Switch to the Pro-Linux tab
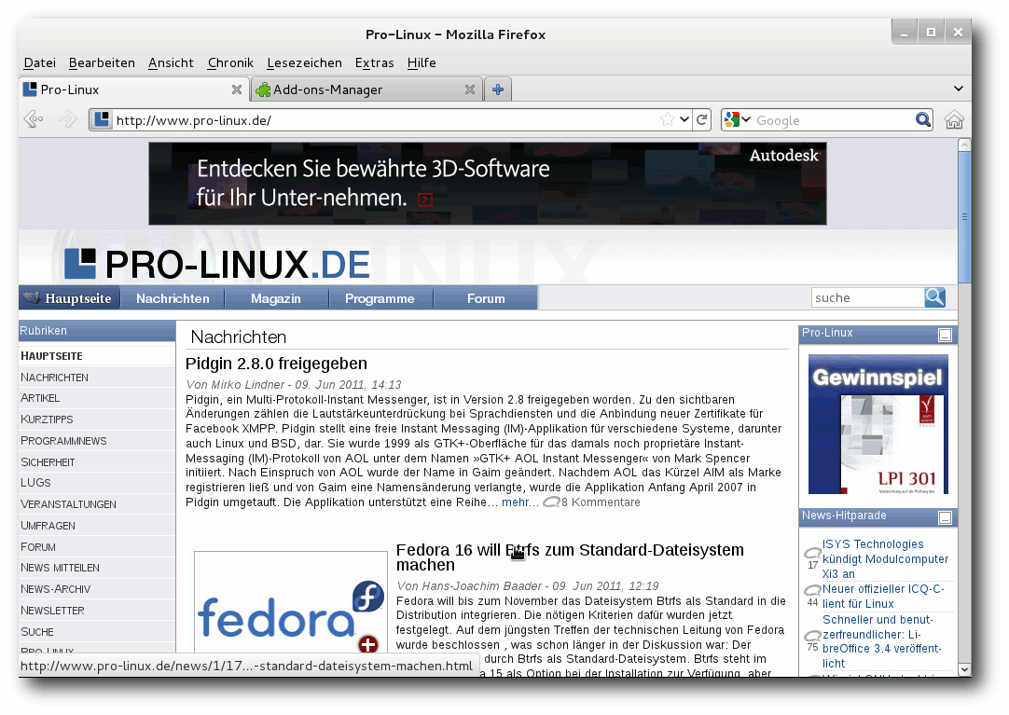 (x=134, y=89)
